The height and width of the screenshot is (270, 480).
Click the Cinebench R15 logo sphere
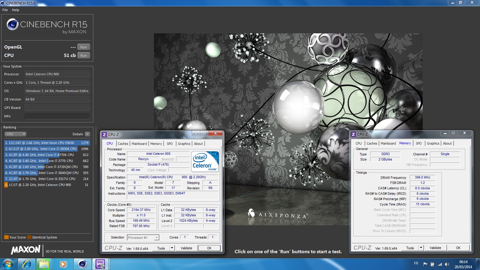(x=13, y=24)
